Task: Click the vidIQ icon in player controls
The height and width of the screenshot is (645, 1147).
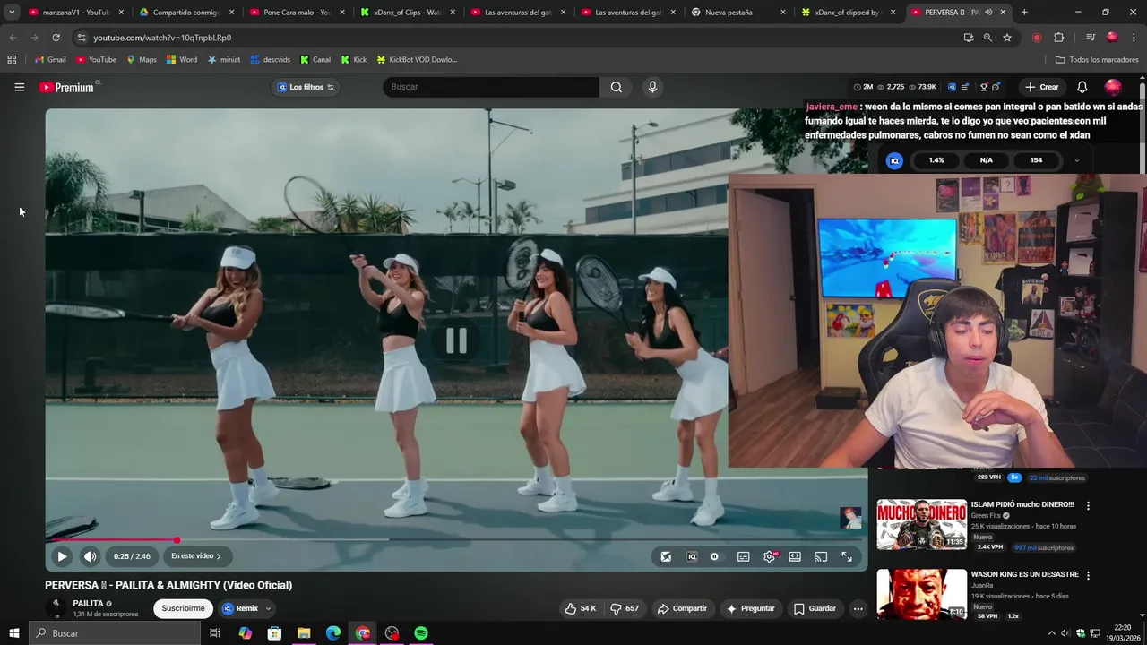Action: coord(692,556)
